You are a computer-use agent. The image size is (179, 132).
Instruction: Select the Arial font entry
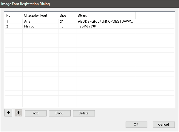click(x=28, y=22)
